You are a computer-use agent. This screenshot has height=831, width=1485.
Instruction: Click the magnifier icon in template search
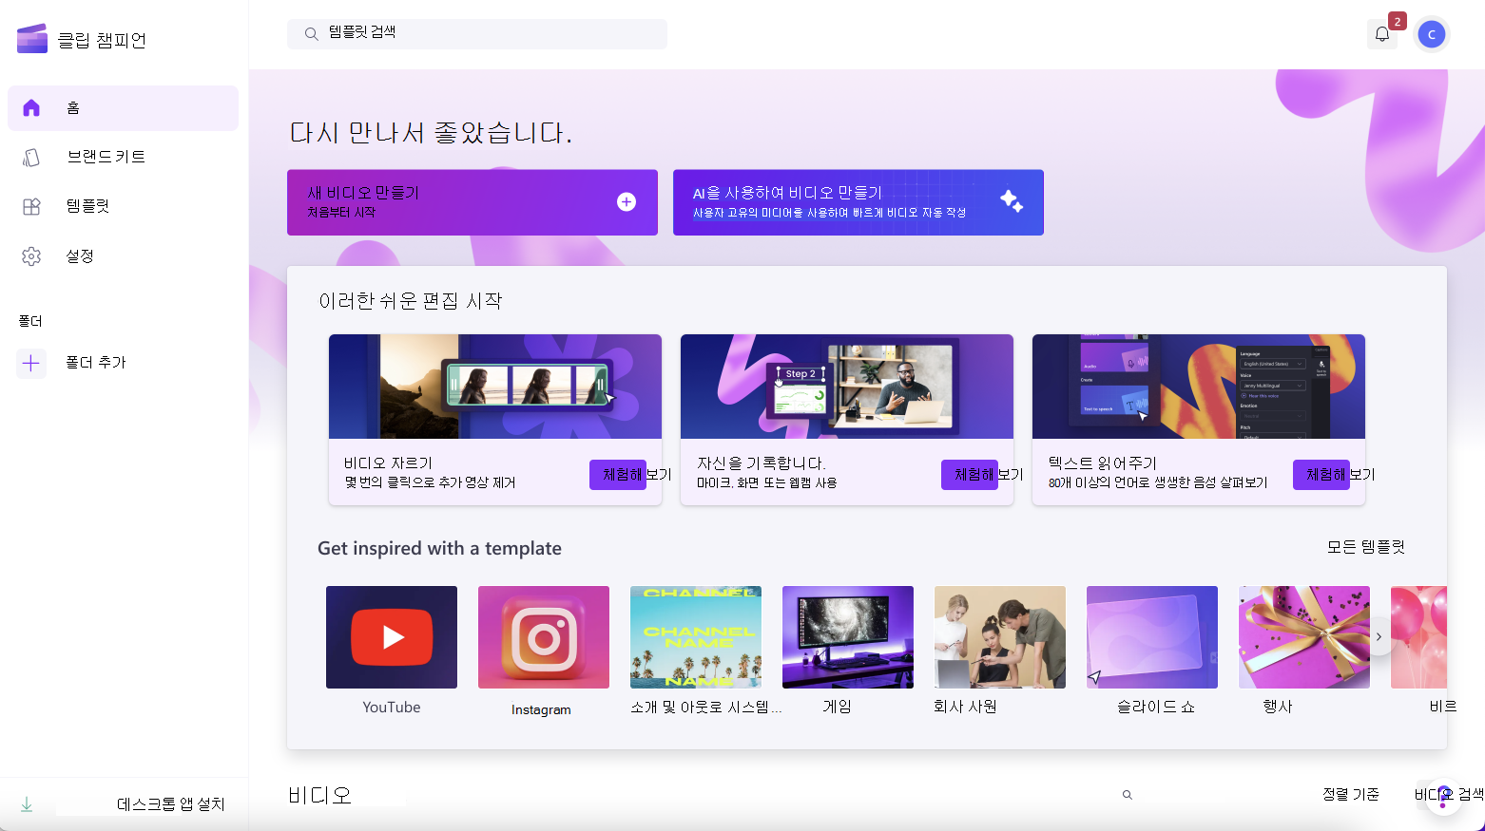[x=311, y=34]
